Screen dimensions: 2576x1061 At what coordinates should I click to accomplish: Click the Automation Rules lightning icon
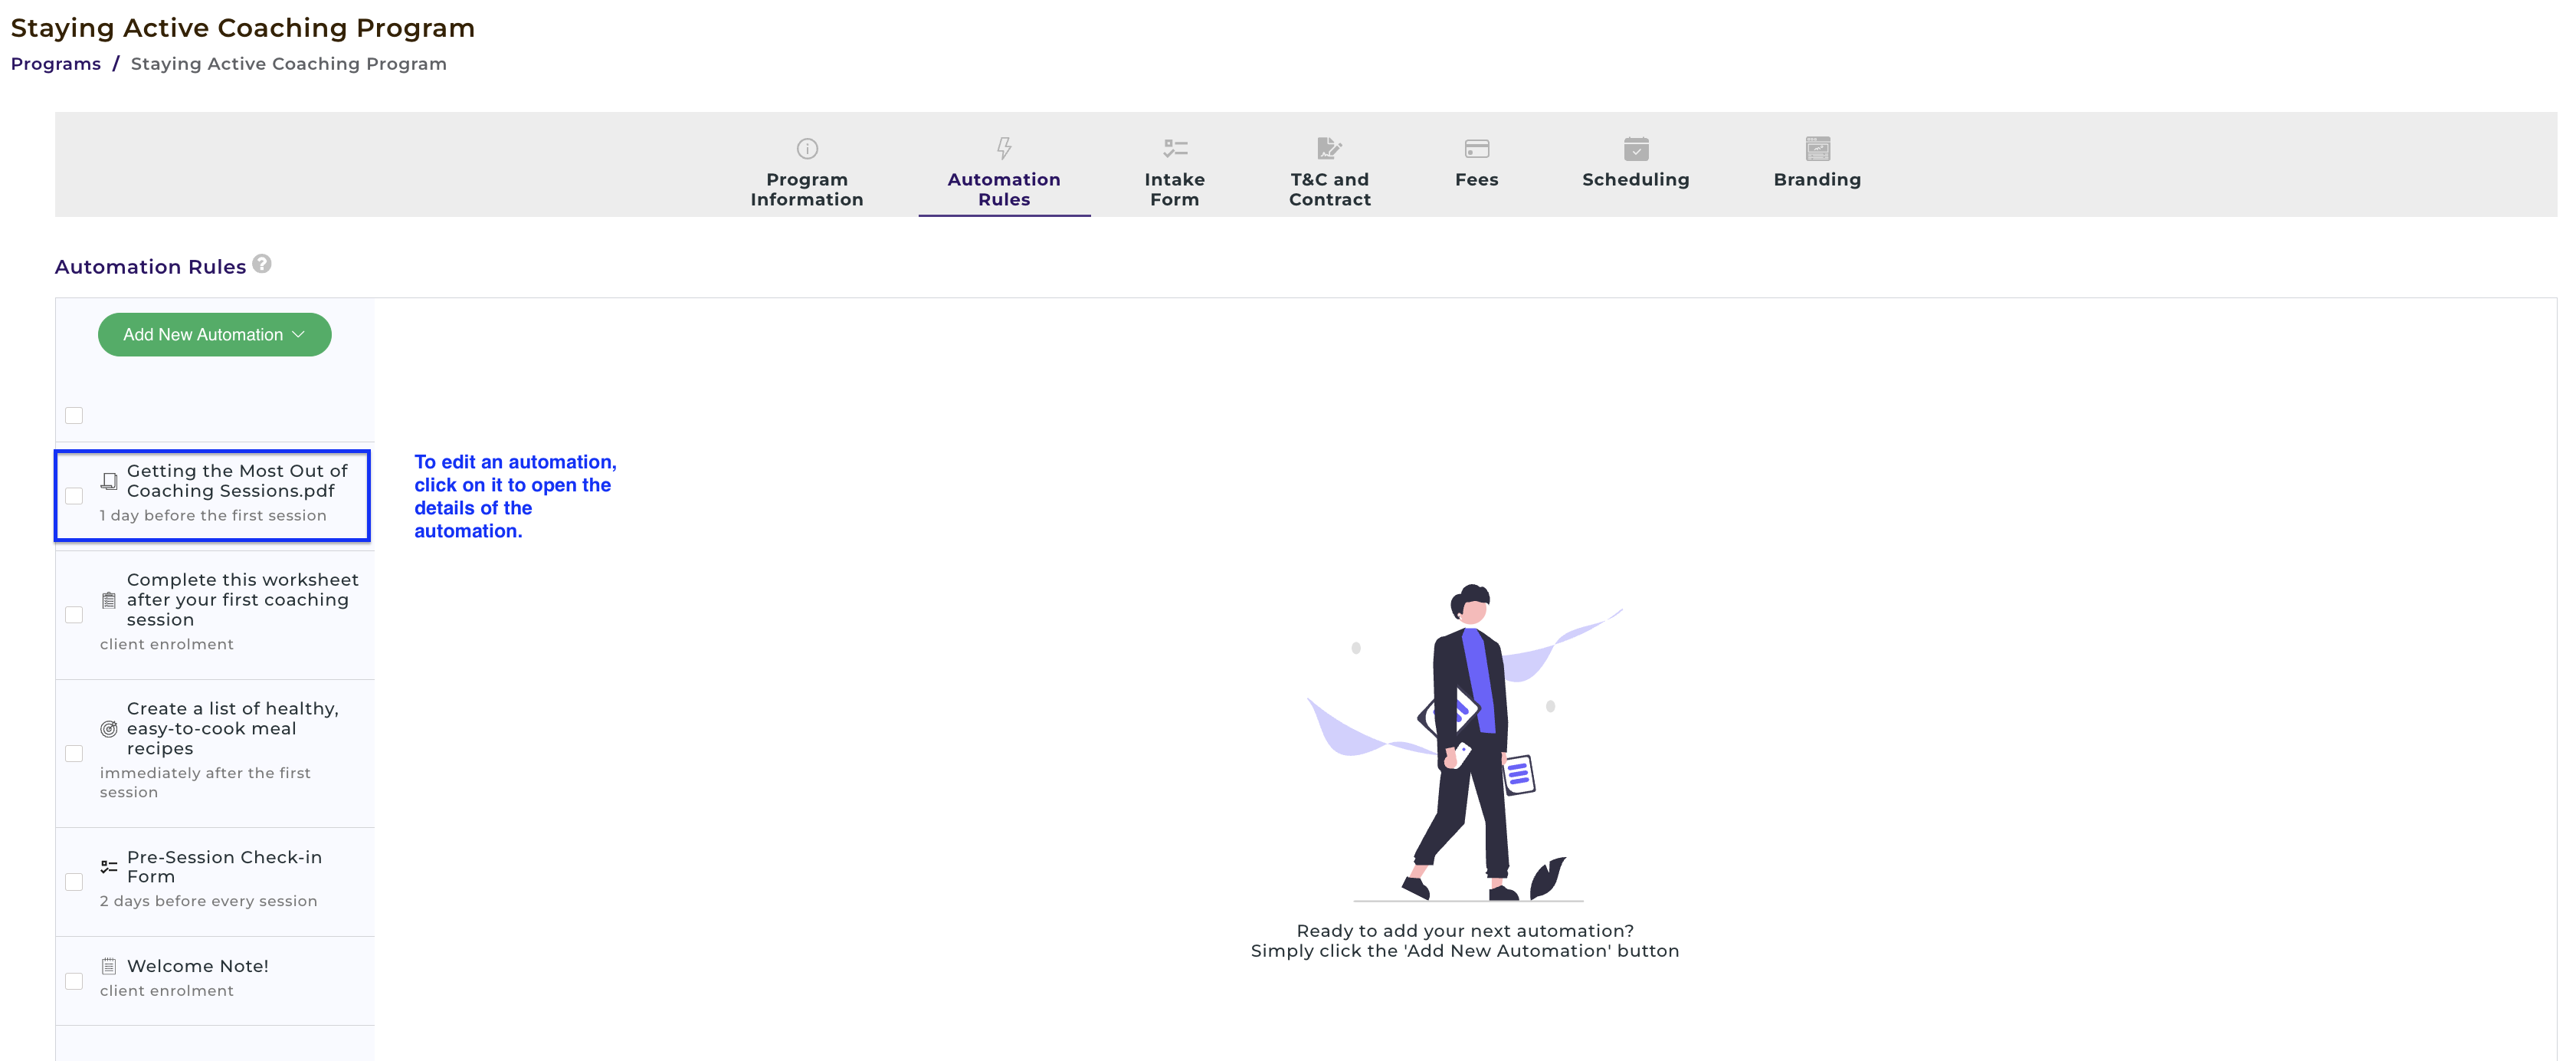(x=1004, y=148)
